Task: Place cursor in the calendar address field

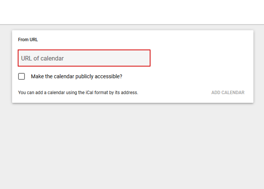Action: click(84, 58)
